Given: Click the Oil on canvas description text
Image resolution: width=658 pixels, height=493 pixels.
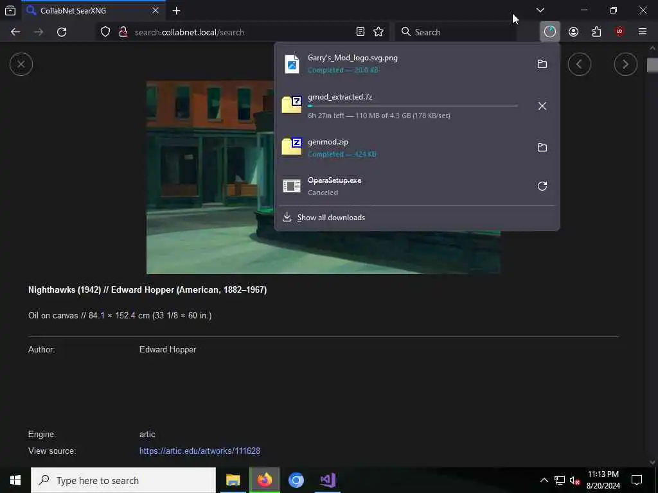Looking at the screenshot, I should pyautogui.click(x=120, y=315).
